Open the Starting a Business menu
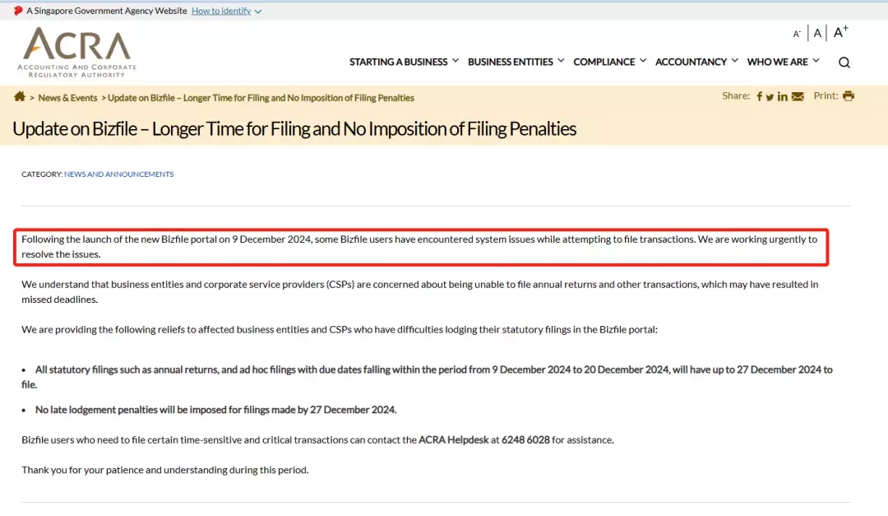The image size is (888, 516). tap(398, 62)
